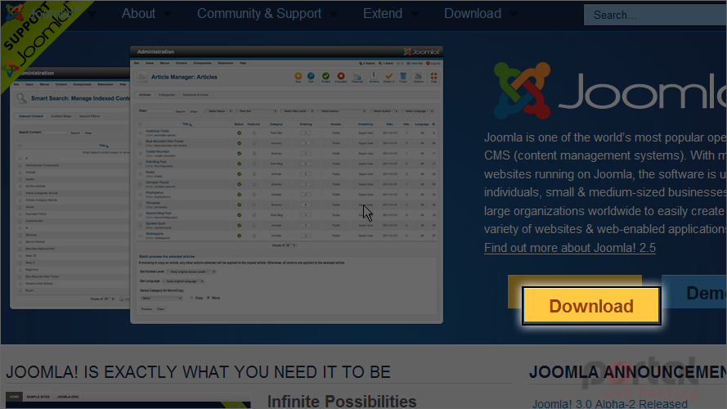Viewport: 727px width, 409px height.
Task: Open the Community & Support menu
Action: pyautogui.click(x=267, y=14)
